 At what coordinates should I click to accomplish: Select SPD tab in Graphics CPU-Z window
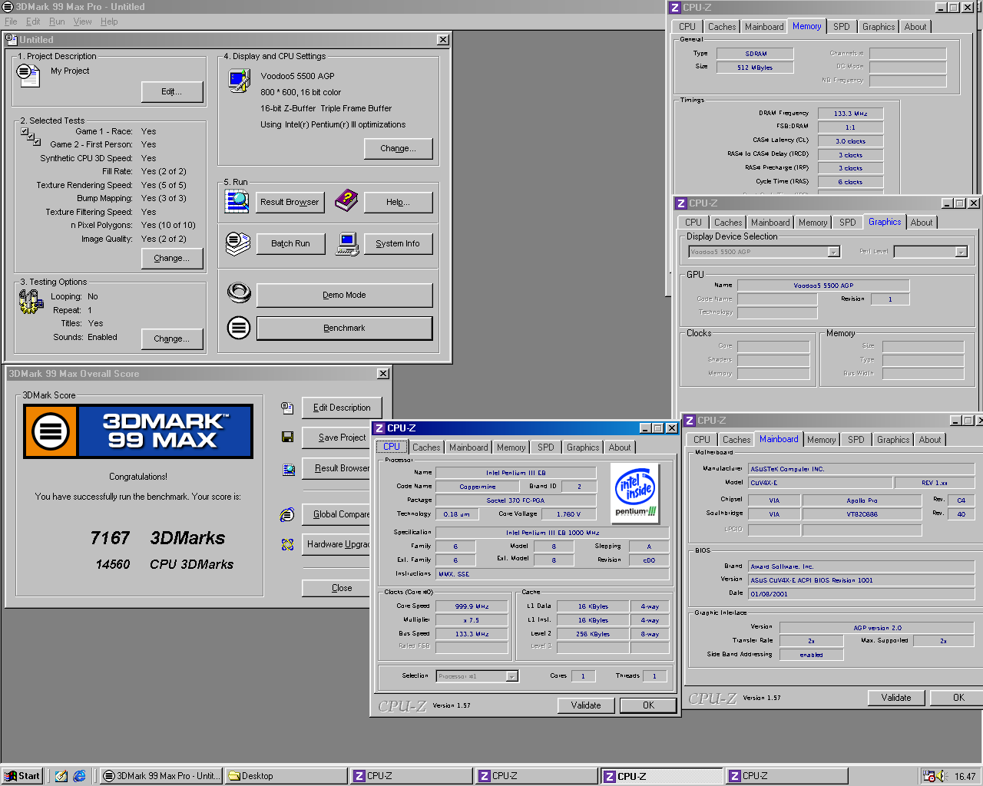pyautogui.click(x=848, y=223)
